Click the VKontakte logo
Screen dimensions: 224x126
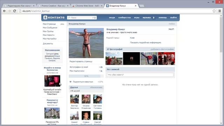point(54,17)
